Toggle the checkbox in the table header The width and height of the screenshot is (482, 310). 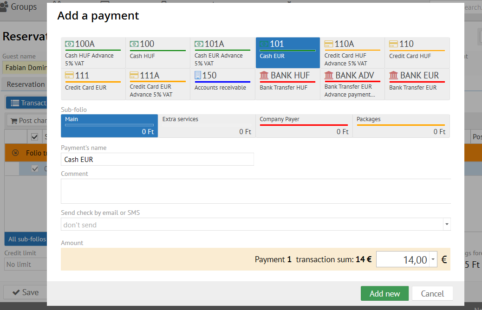34,137
